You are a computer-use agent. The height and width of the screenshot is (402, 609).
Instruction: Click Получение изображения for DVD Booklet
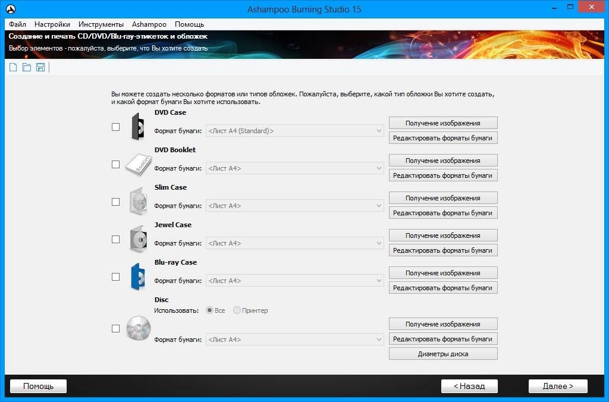coord(443,161)
